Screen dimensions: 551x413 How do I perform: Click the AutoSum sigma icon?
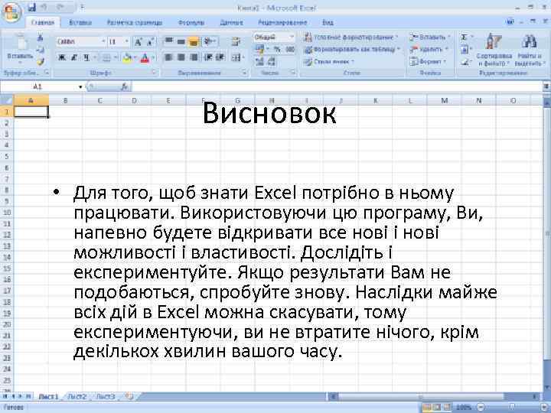[x=465, y=37]
